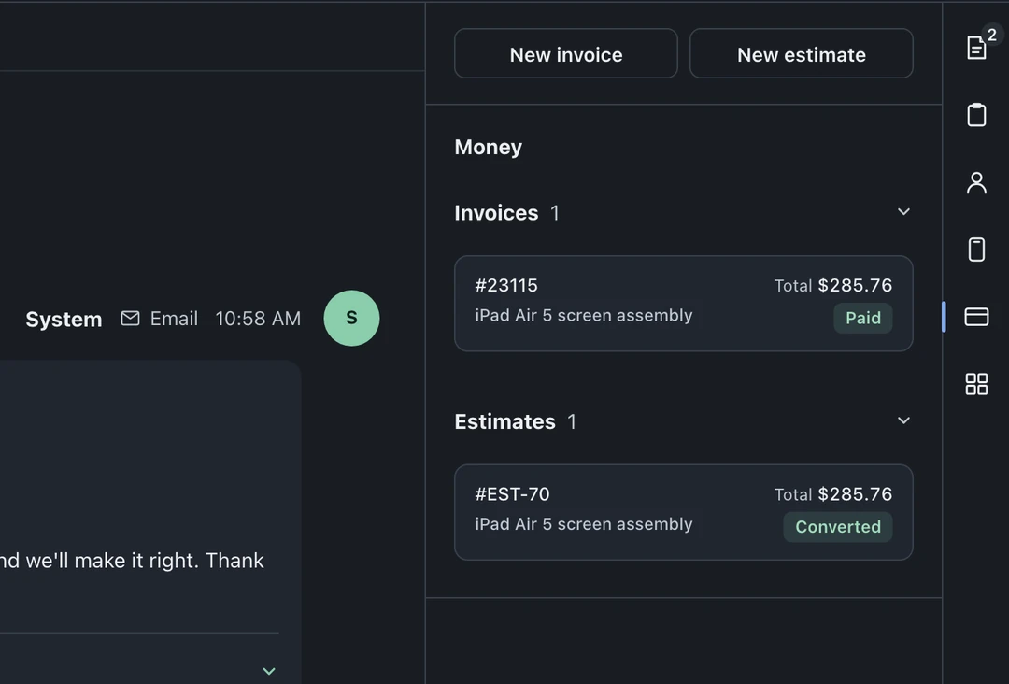
Task: Collapse the Invoices section chevron
Action: point(903,212)
